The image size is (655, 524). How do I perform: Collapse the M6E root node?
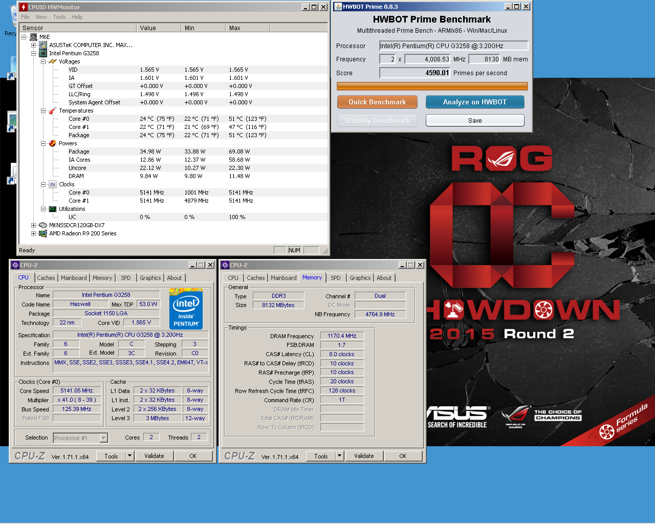click(24, 37)
